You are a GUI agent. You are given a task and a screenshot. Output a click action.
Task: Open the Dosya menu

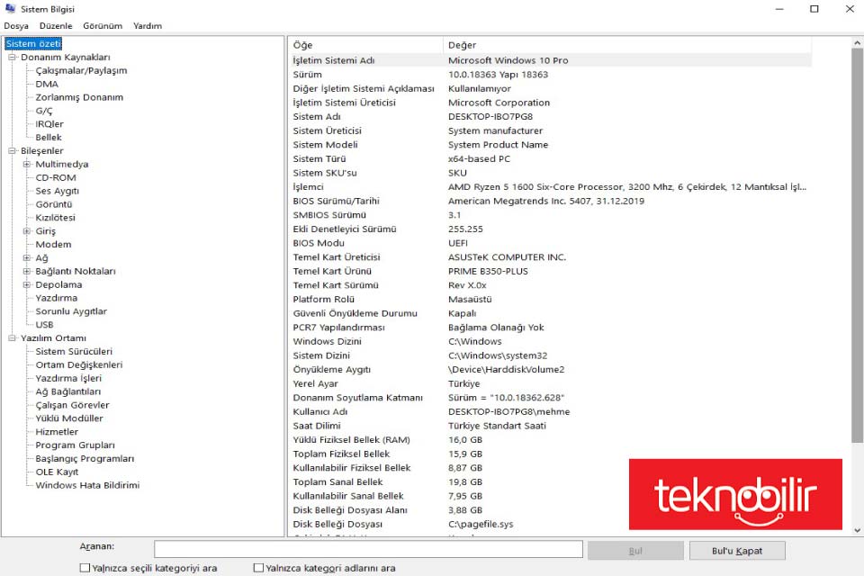click(x=16, y=26)
